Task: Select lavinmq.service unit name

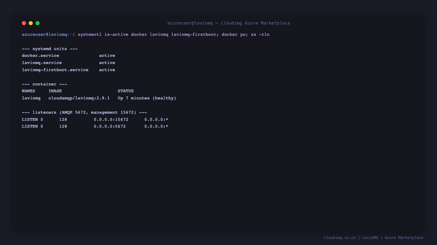Action: 42,63
